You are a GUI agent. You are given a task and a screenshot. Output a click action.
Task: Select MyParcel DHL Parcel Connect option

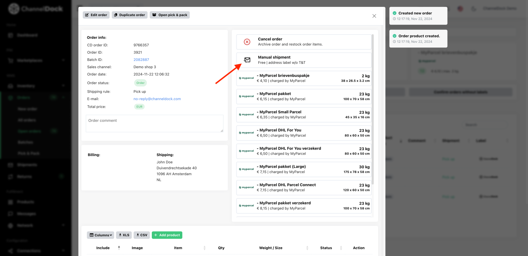[x=304, y=188]
